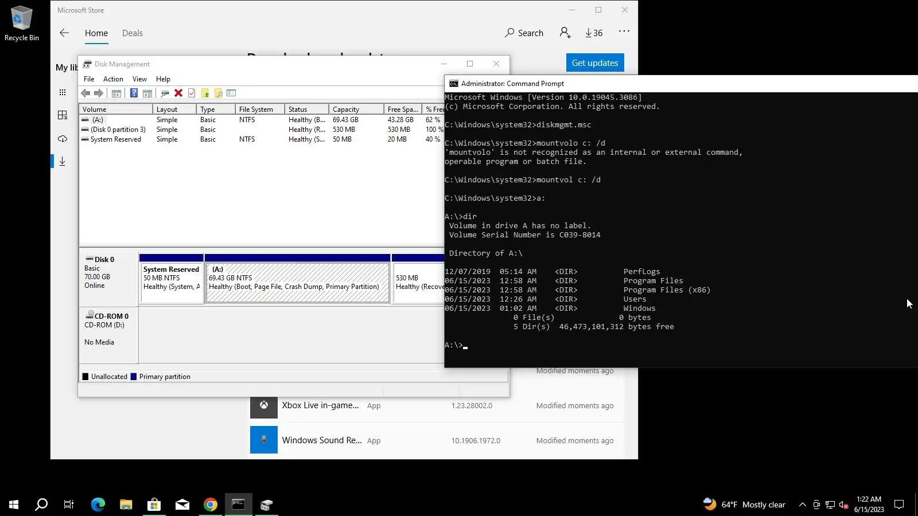Image resolution: width=918 pixels, height=516 pixels.
Task: Click the folder with magnifier toolbar icon
Action: point(218,93)
